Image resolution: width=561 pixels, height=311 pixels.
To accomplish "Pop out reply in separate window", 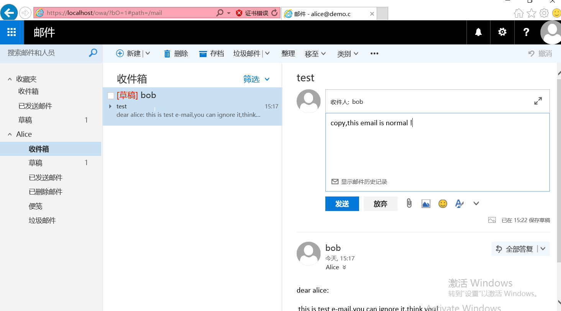I will 538,101.
